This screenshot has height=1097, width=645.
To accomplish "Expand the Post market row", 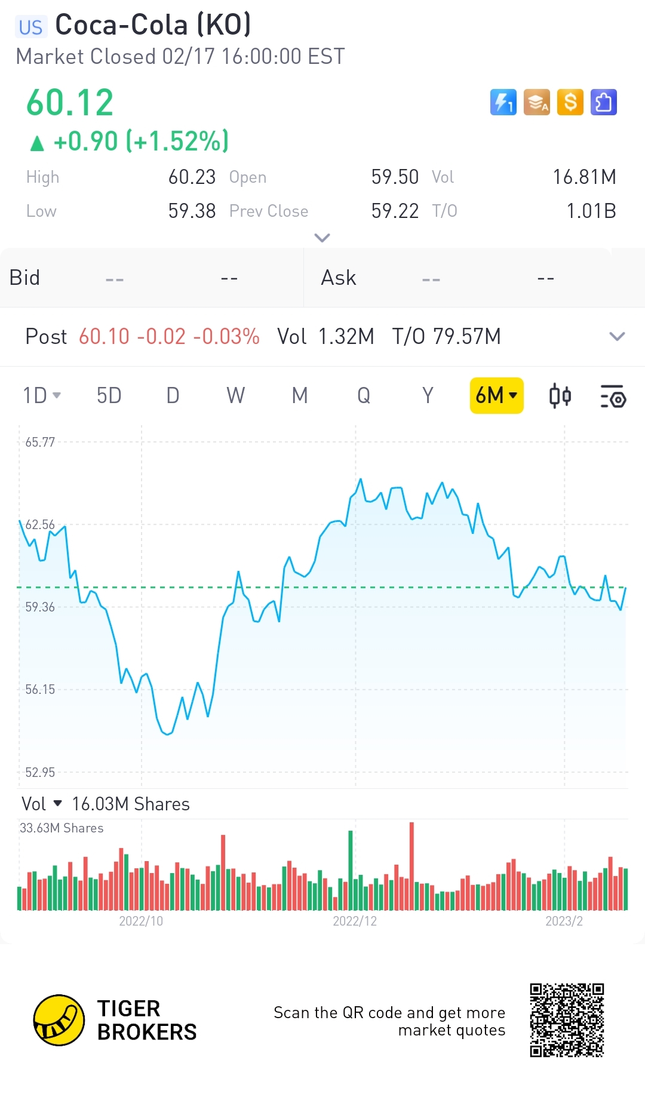I will click(617, 336).
